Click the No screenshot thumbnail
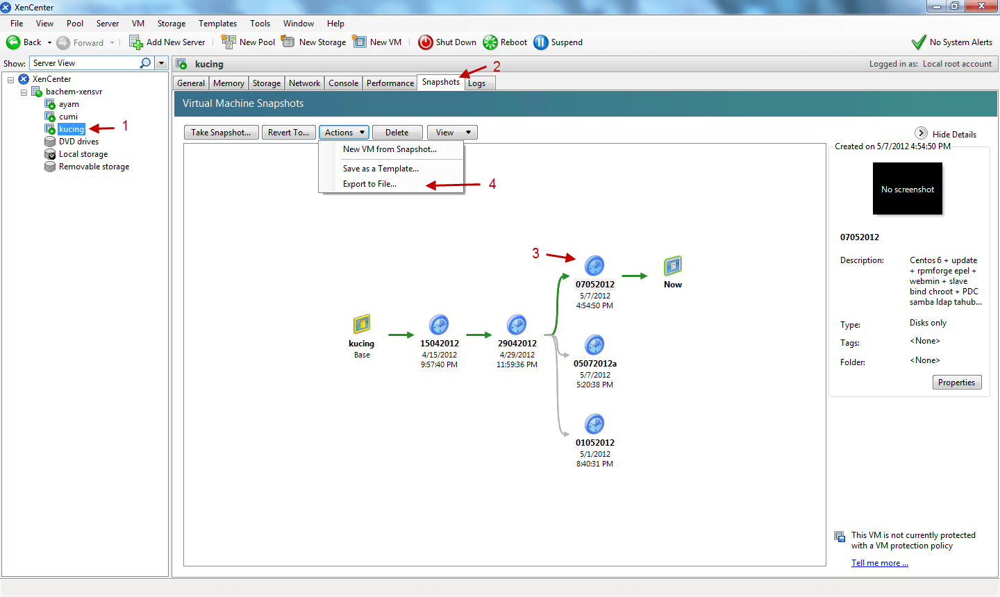The height and width of the screenshot is (597, 1000). point(908,189)
